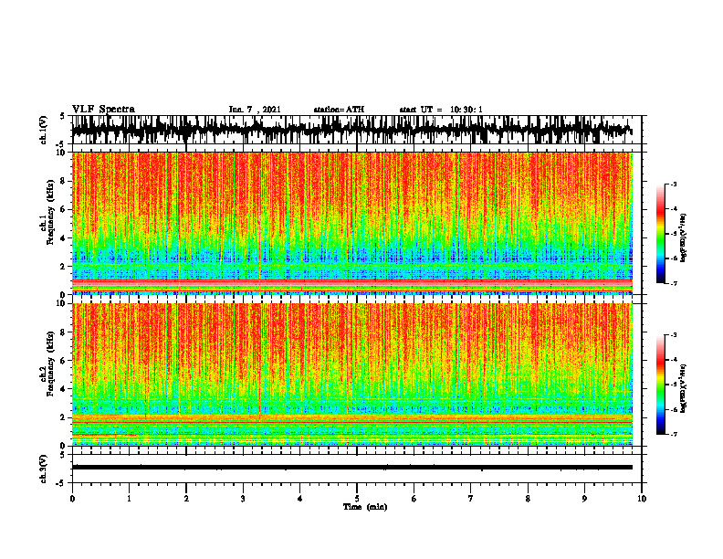Click the time axis tick label "2"
This screenshot has width=723, height=559.
[186, 499]
